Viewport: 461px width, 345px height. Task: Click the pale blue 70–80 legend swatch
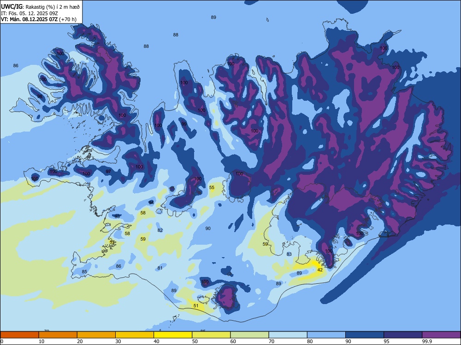(288, 335)
